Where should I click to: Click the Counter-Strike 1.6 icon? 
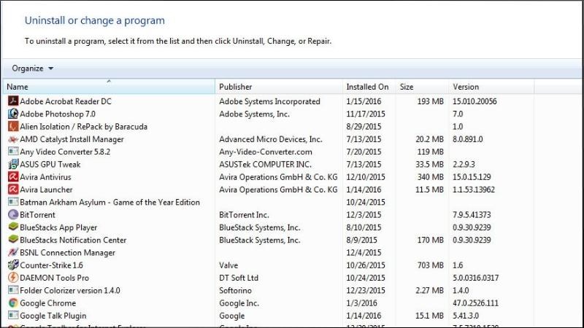pos(12,265)
